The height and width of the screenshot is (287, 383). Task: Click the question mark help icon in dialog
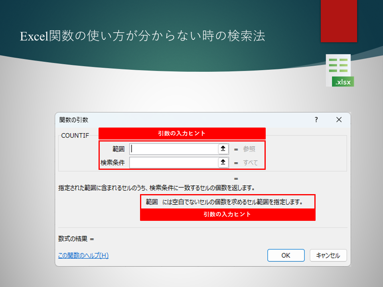(x=316, y=120)
